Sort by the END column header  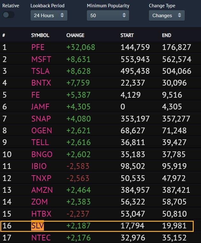tap(166, 35)
